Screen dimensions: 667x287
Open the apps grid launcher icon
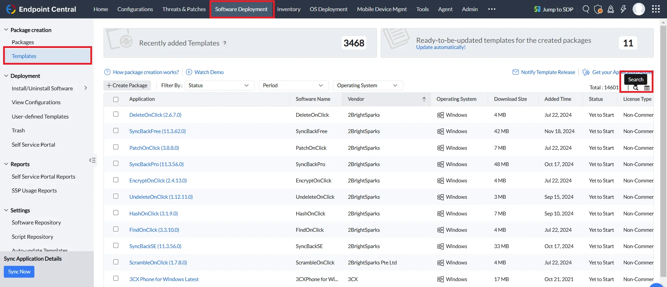coord(656,9)
